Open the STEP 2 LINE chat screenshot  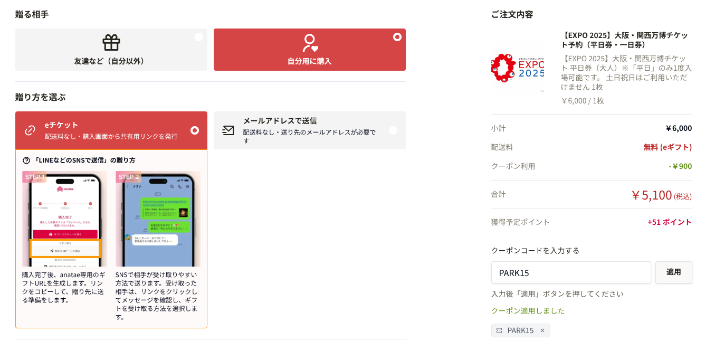pos(158,219)
